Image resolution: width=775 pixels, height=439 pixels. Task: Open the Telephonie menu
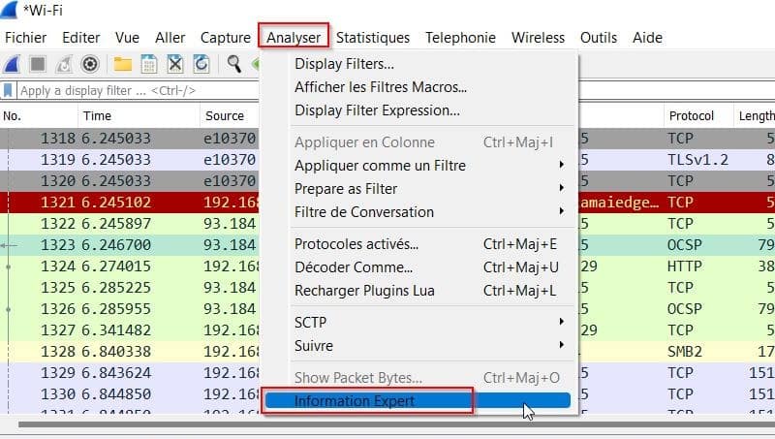[x=461, y=38]
